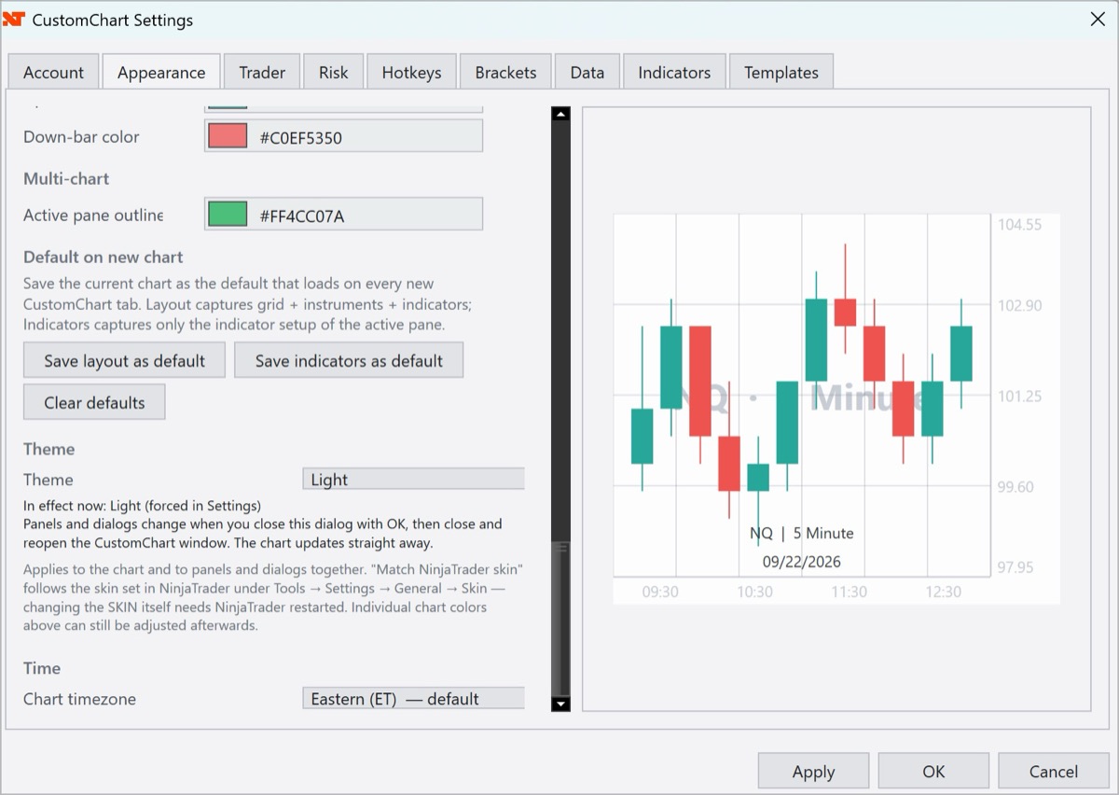The width and height of the screenshot is (1119, 795).
Task: Click the 11:30 time label in preview
Action: (849, 592)
